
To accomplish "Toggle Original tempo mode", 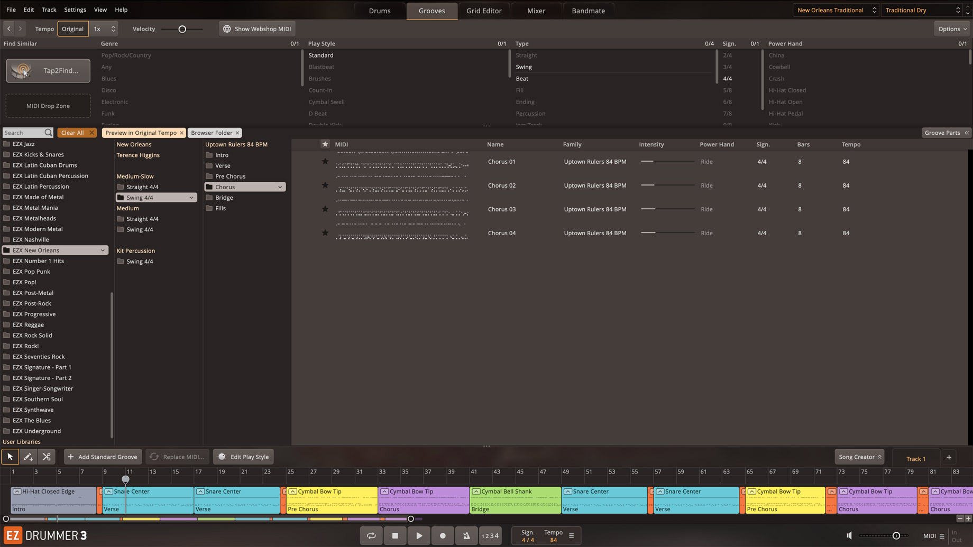I will [72, 29].
